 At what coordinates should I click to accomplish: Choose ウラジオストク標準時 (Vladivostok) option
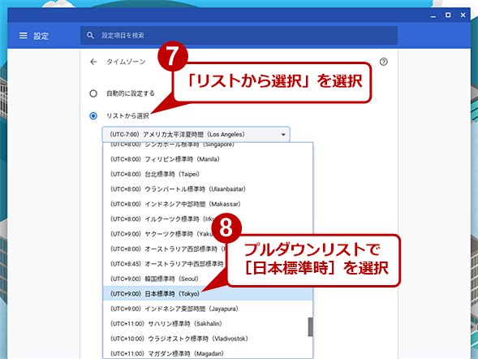coord(206,339)
